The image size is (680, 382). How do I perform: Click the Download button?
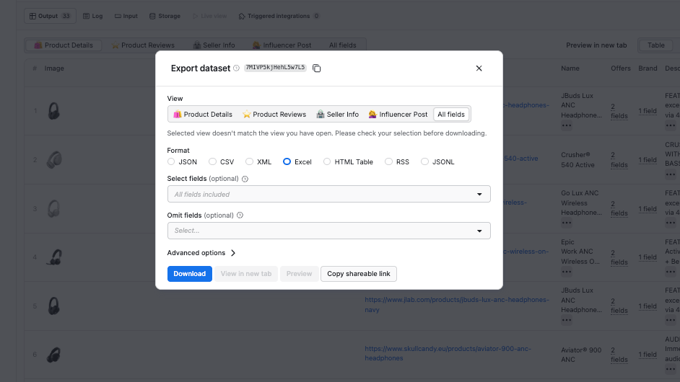190,274
